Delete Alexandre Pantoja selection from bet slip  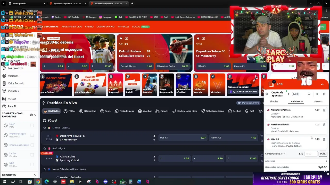pos(324,110)
